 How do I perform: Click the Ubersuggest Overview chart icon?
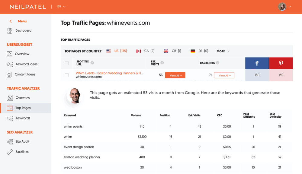tap(9, 54)
